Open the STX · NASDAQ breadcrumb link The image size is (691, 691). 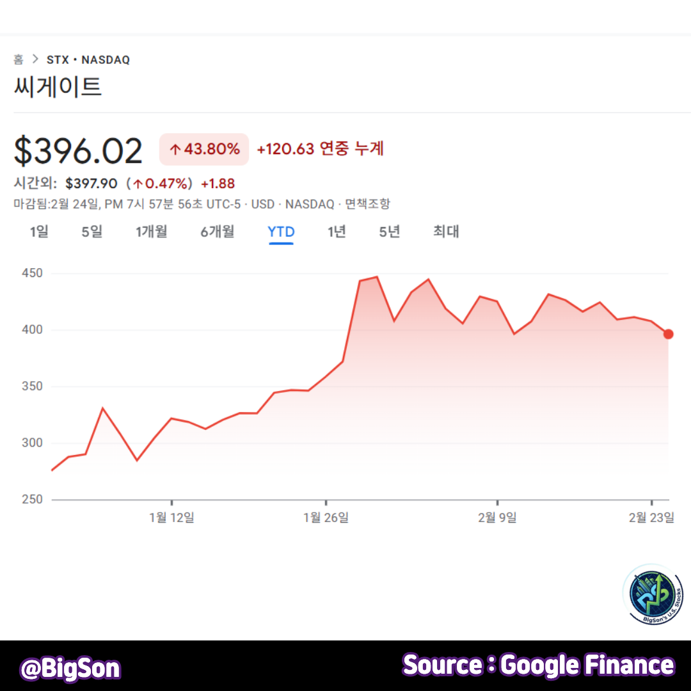pos(88,60)
